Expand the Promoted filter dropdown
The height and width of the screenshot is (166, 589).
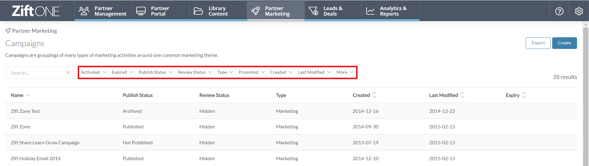(252, 72)
